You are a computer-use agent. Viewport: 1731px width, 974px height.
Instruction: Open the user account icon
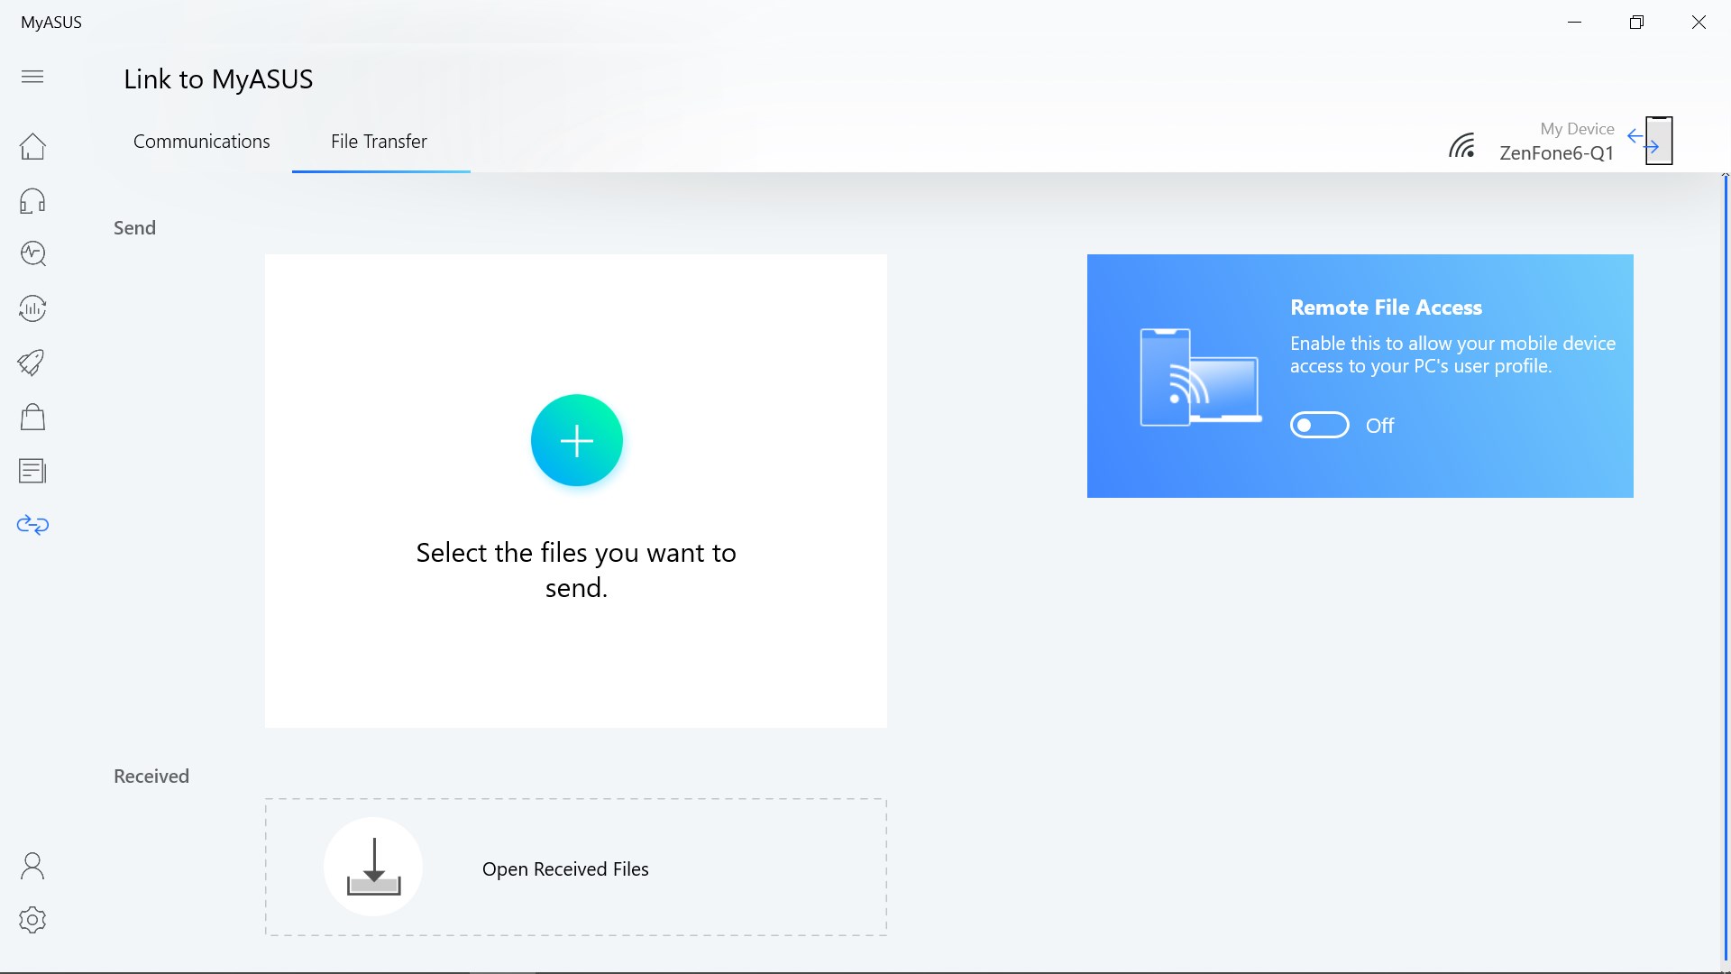(x=32, y=866)
